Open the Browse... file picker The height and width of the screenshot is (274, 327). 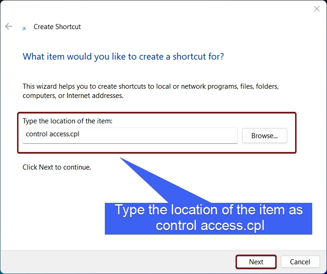click(265, 136)
